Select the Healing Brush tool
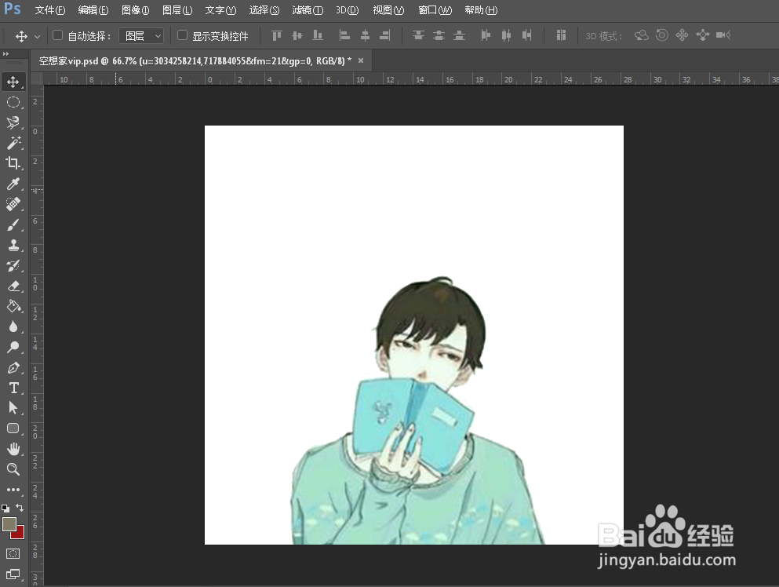This screenshot has height=587, width=779. (13, 204)
